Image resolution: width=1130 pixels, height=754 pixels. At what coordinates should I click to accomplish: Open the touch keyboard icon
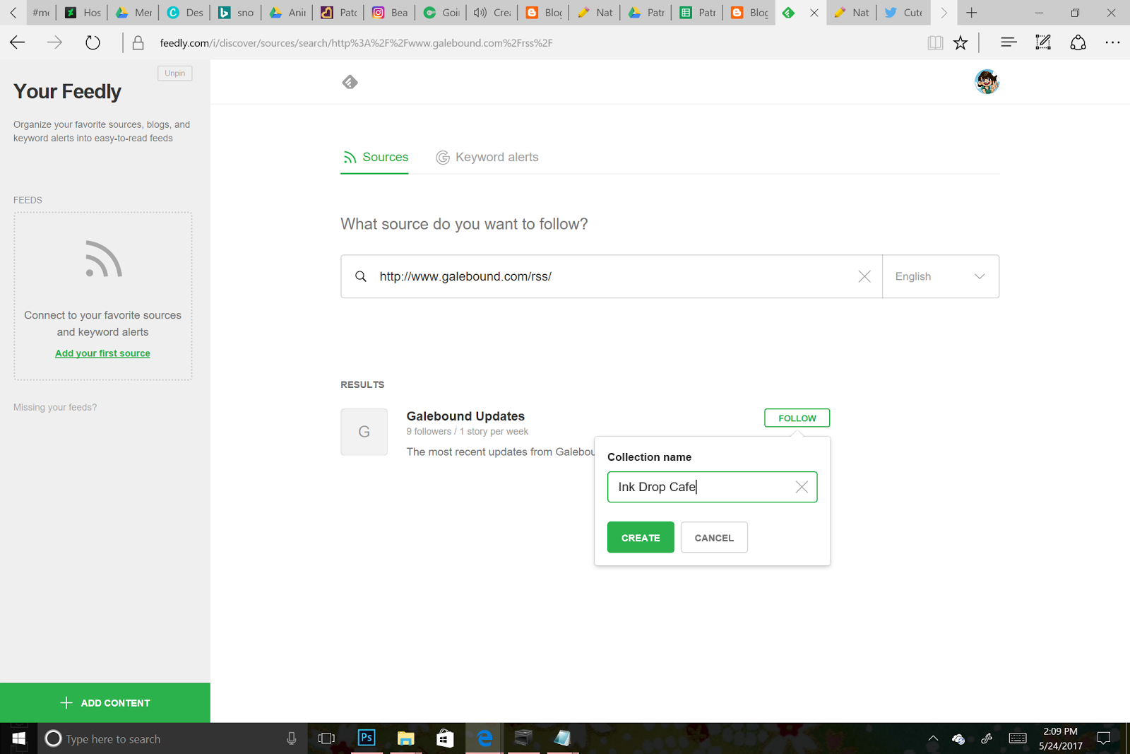point(1018,738)
